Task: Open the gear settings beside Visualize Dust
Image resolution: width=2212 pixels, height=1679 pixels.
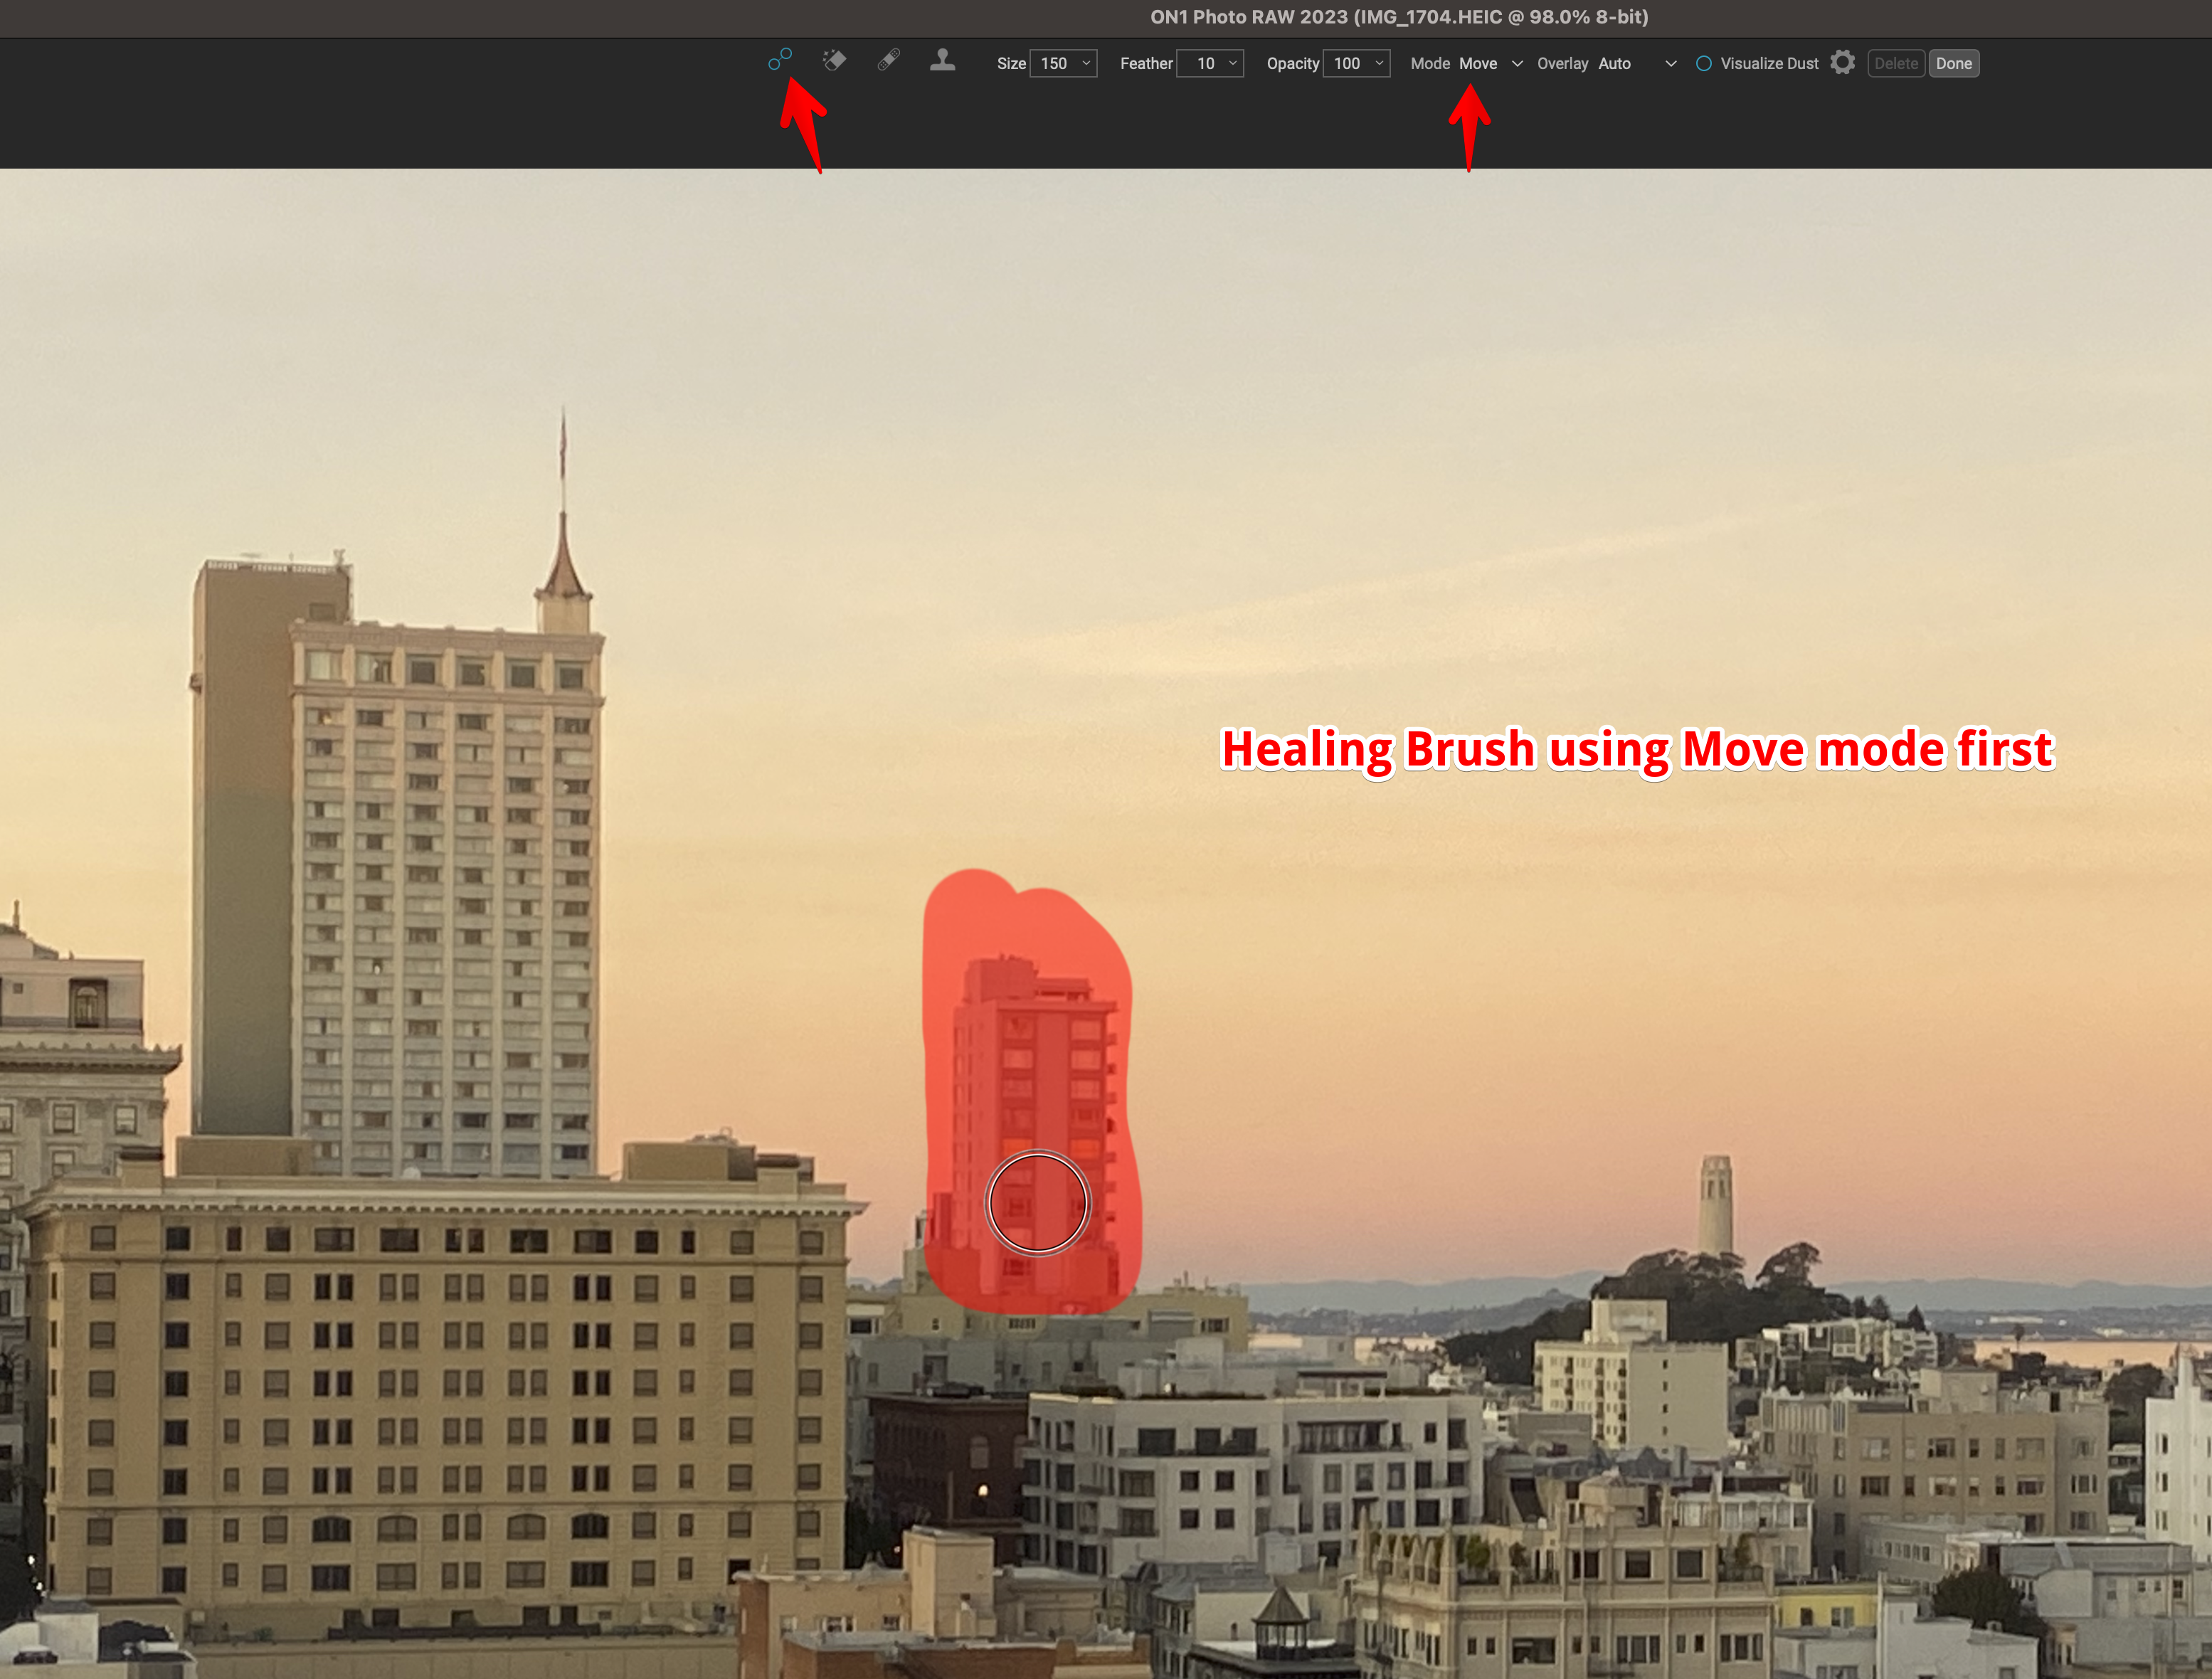Action: [x=1842, y=63]
